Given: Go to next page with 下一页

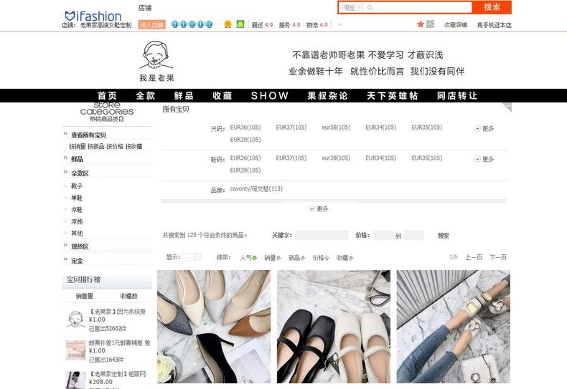Looking at the screenshot, I should (x=498, y=257).
